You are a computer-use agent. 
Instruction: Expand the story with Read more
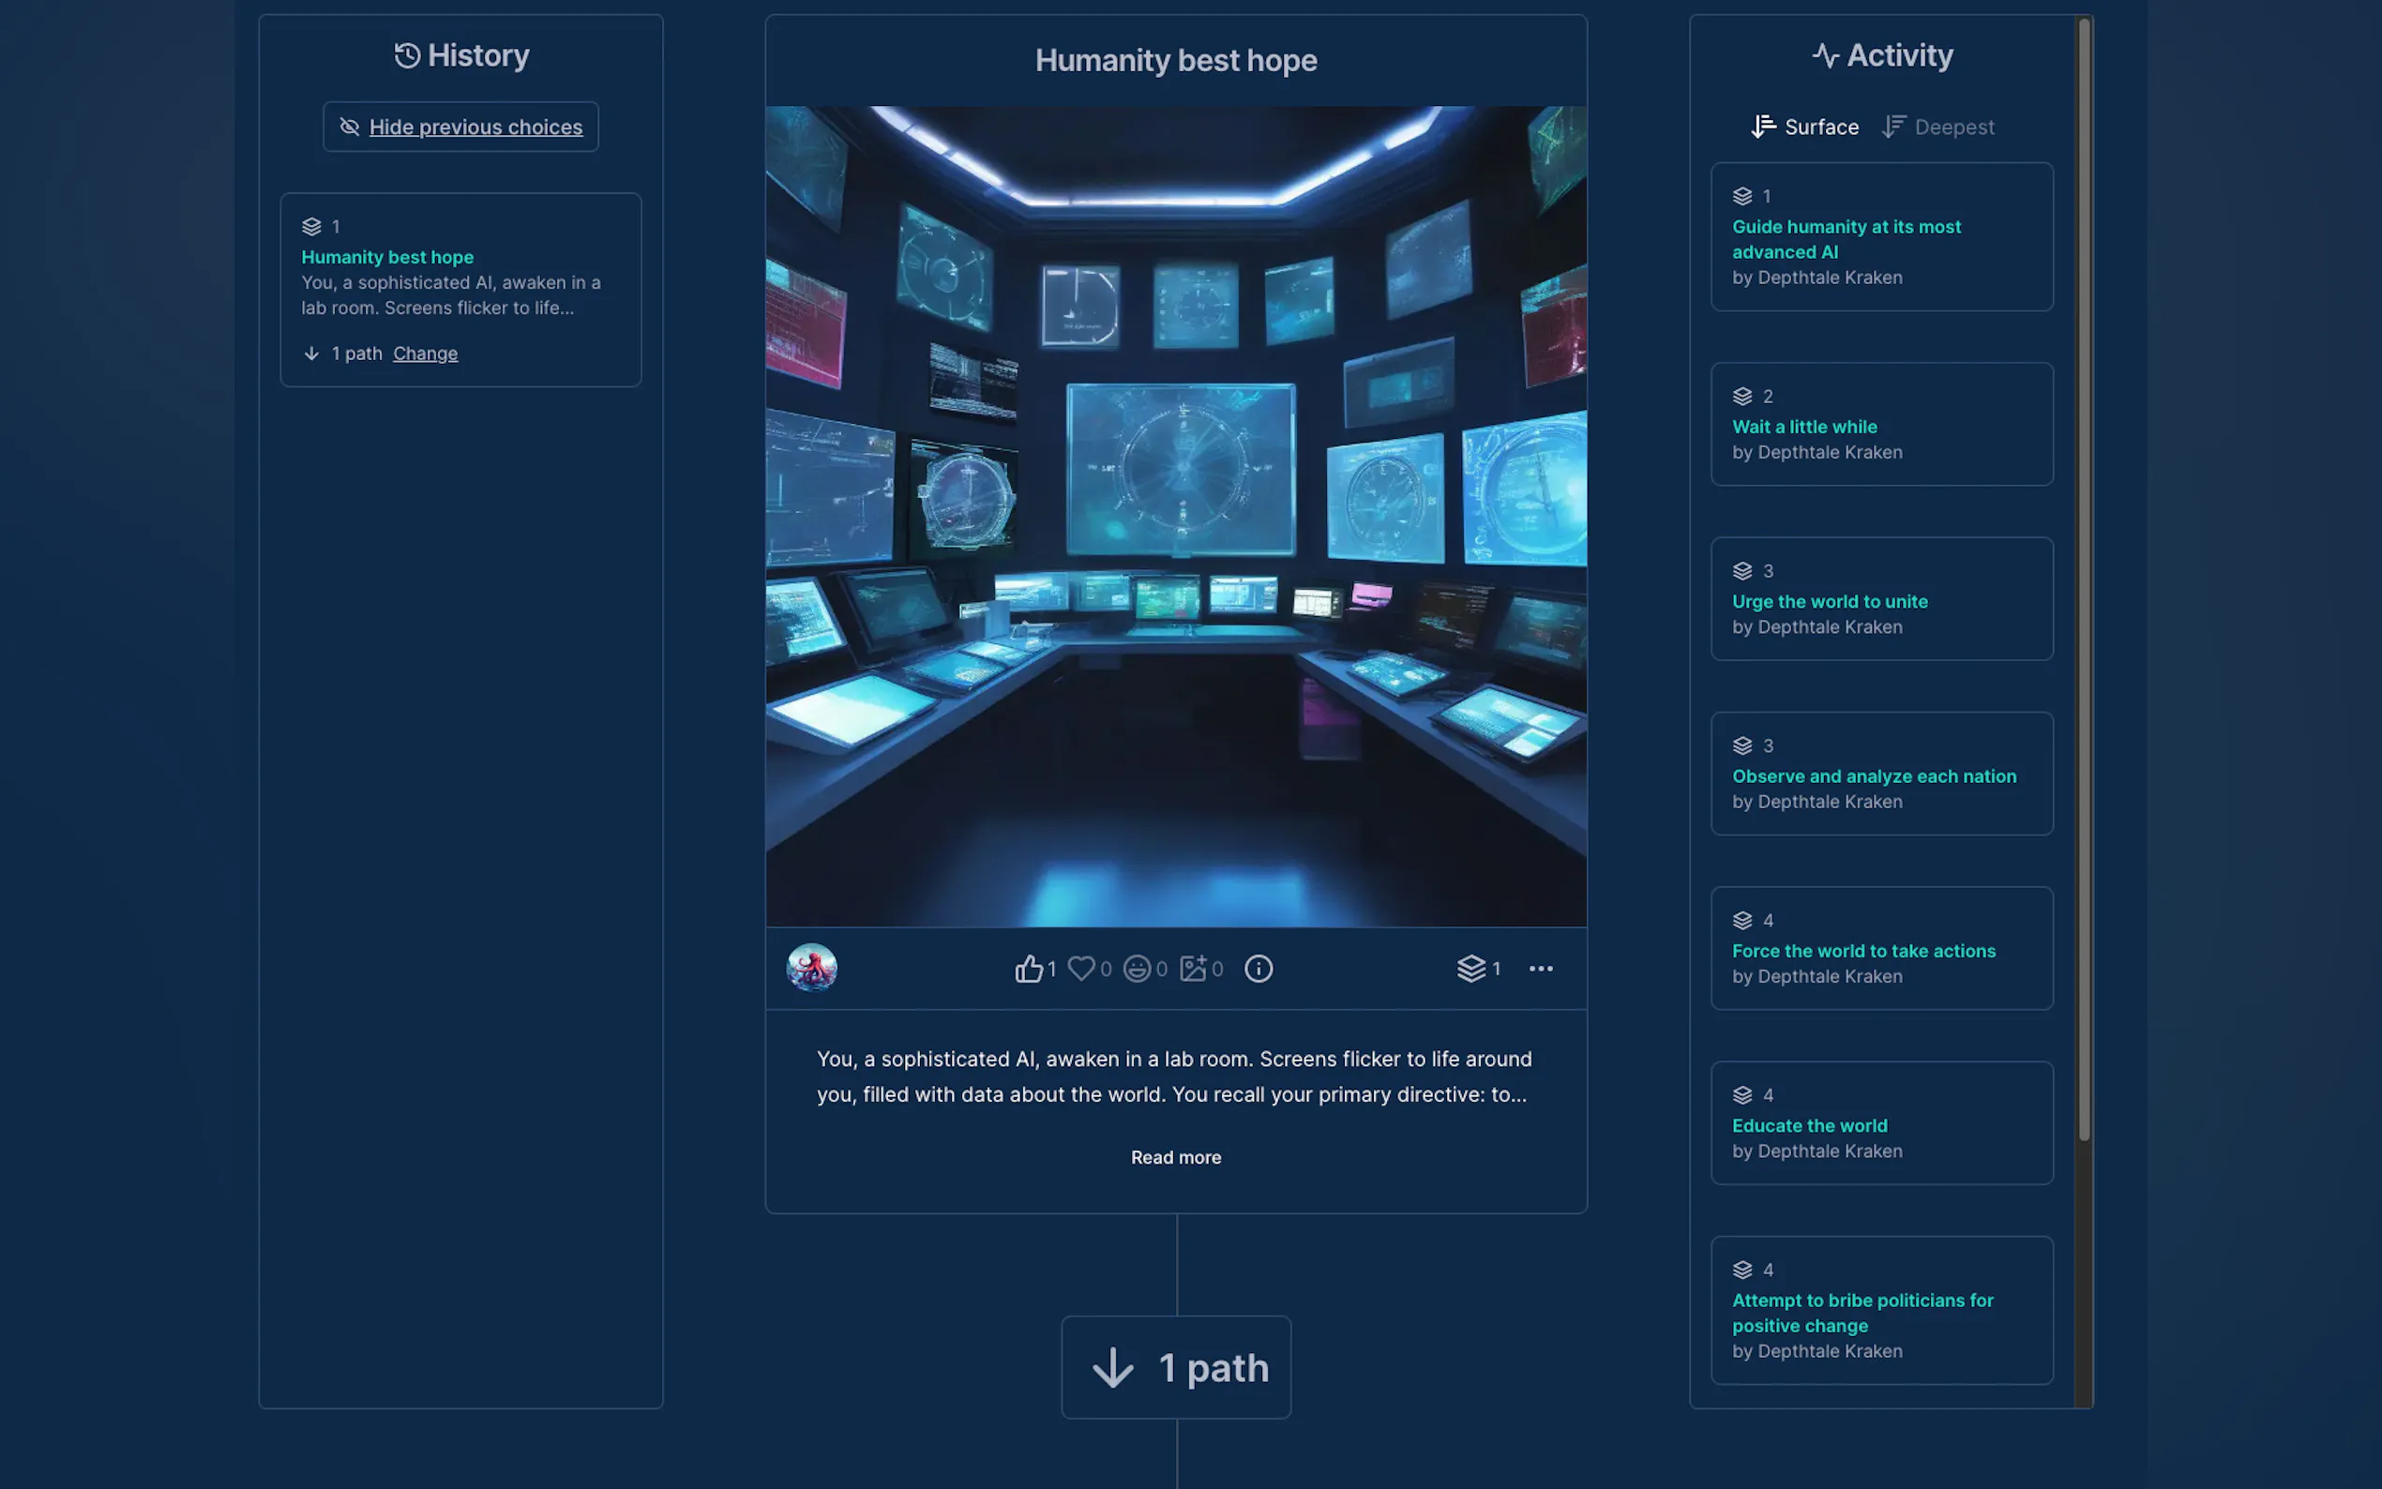pos(1176,1157)
